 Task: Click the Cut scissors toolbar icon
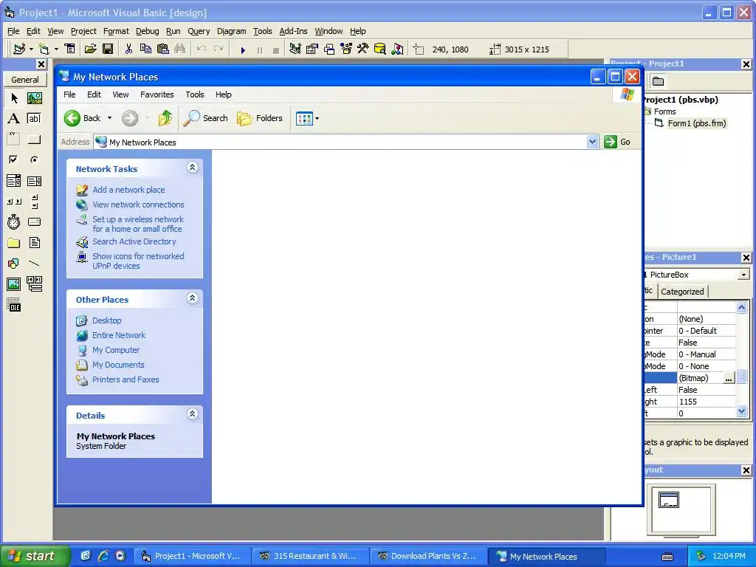point(128,49)
